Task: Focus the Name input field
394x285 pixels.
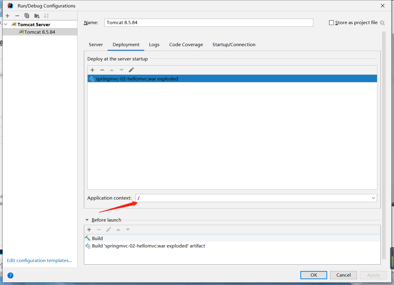Action: (209, 23)
